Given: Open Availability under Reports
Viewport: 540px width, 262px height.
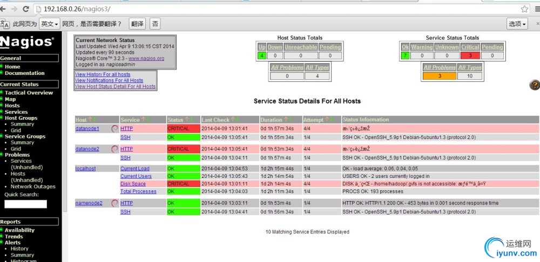Looking at the screenshot, I should point(19,230).
